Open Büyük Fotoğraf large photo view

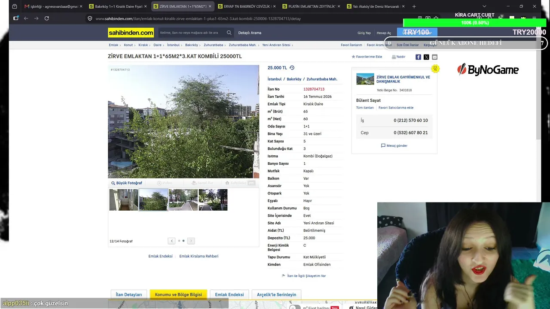point(127,183)
